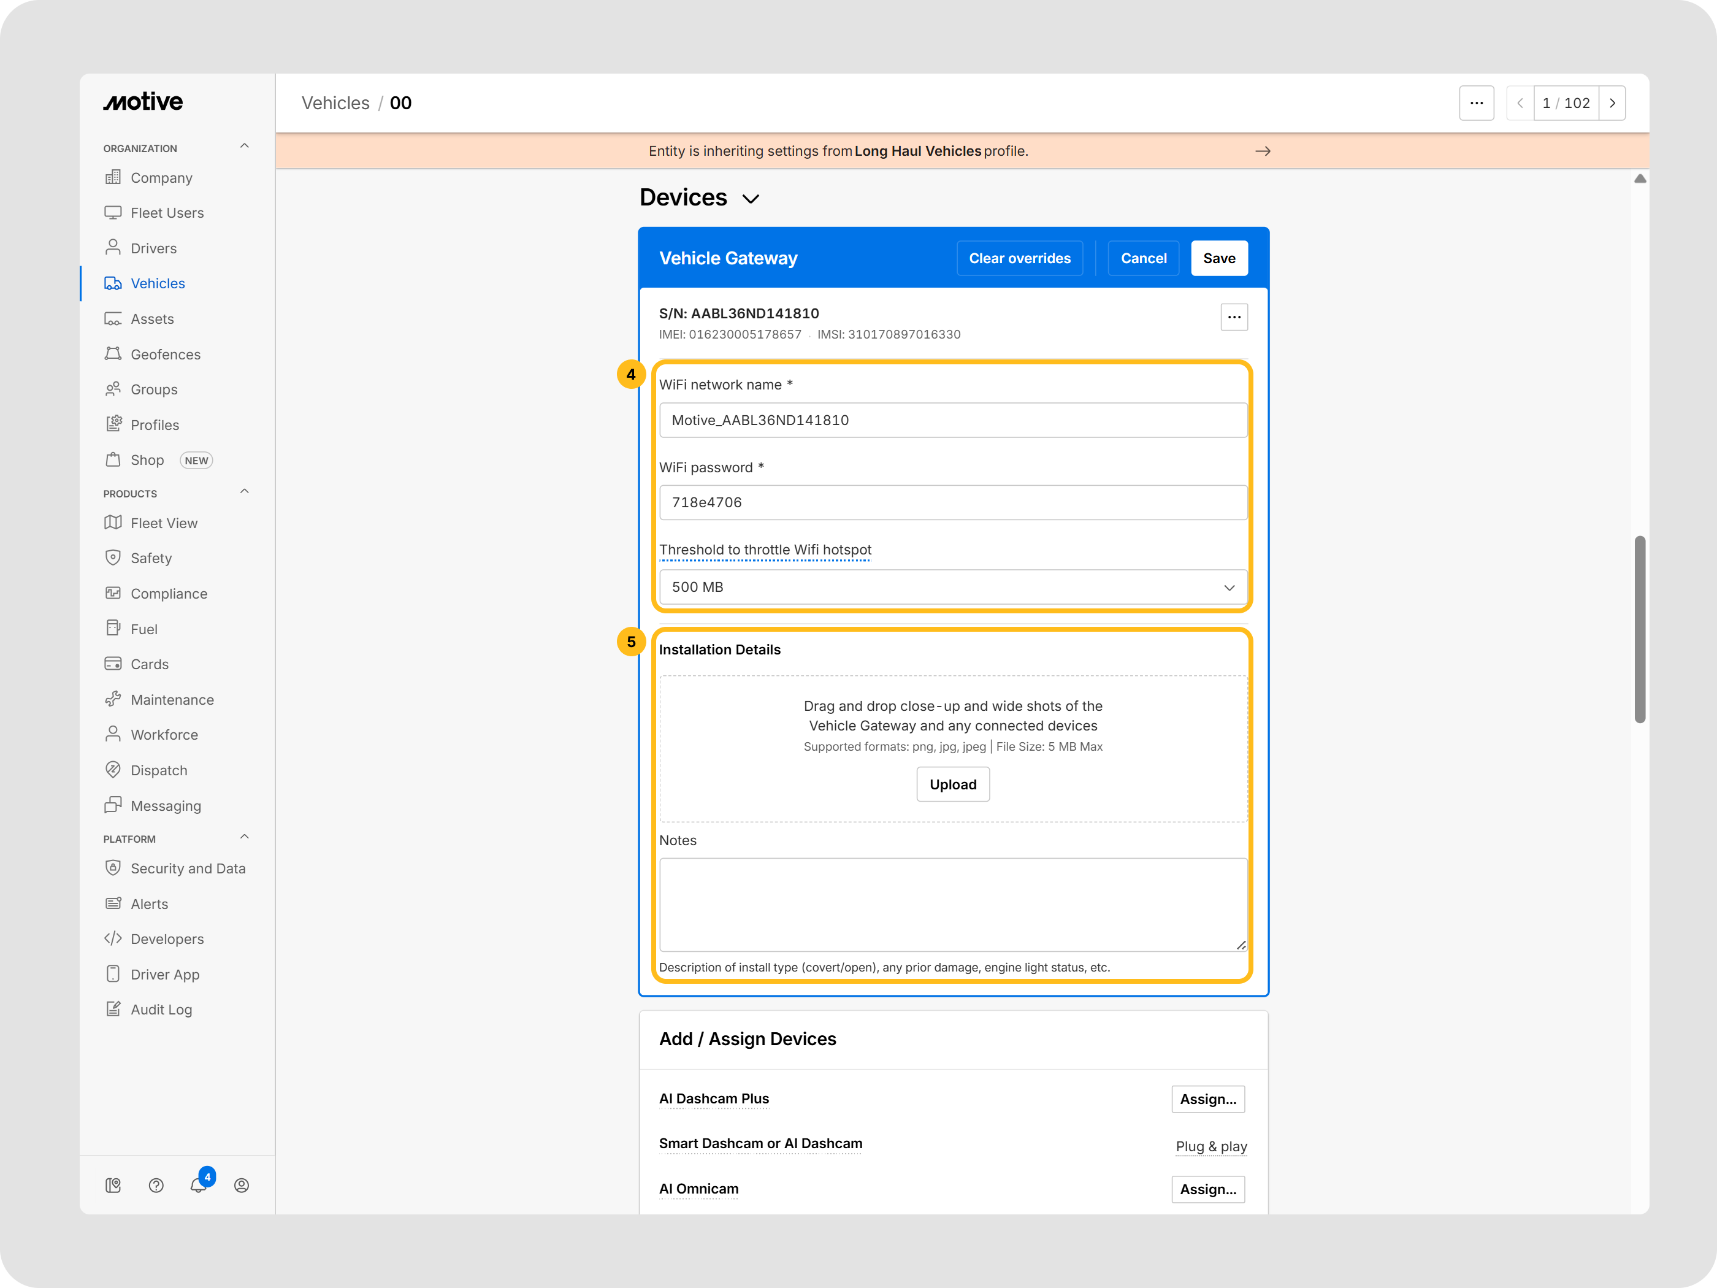This screenshot has height=1288, width=1717.
Task: Navigate to Geofences in sidebar
Action: (166, 355)
